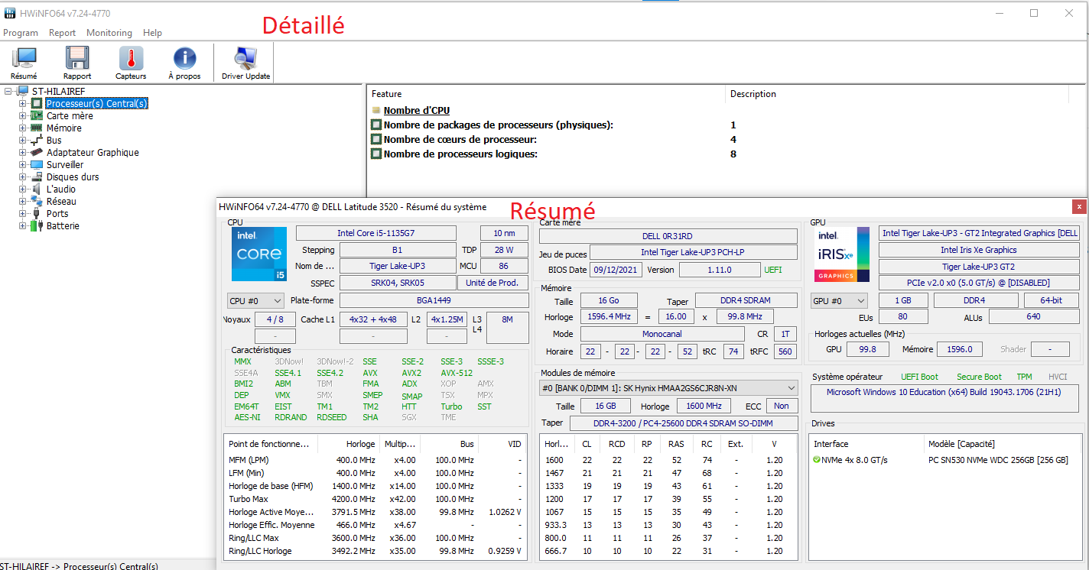Open the Monitoring menu
Image resolution: width=1089 pixels, height=570 pixels.
[x=109, y=33]
